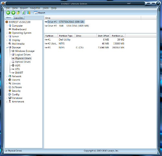Click the Partition column header
The height and width of the screenshot is (156, 162).
[x=51, y=36]
